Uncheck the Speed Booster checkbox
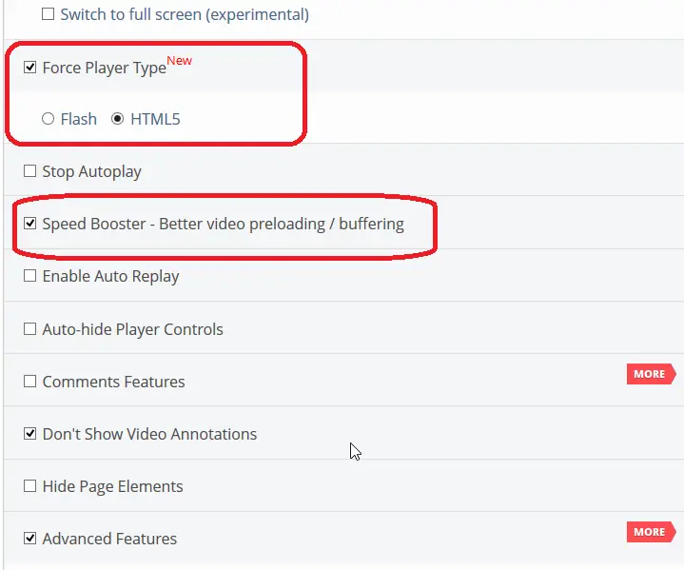The width and height of the screenshot is (684, 570). click(x=30, y=225)
